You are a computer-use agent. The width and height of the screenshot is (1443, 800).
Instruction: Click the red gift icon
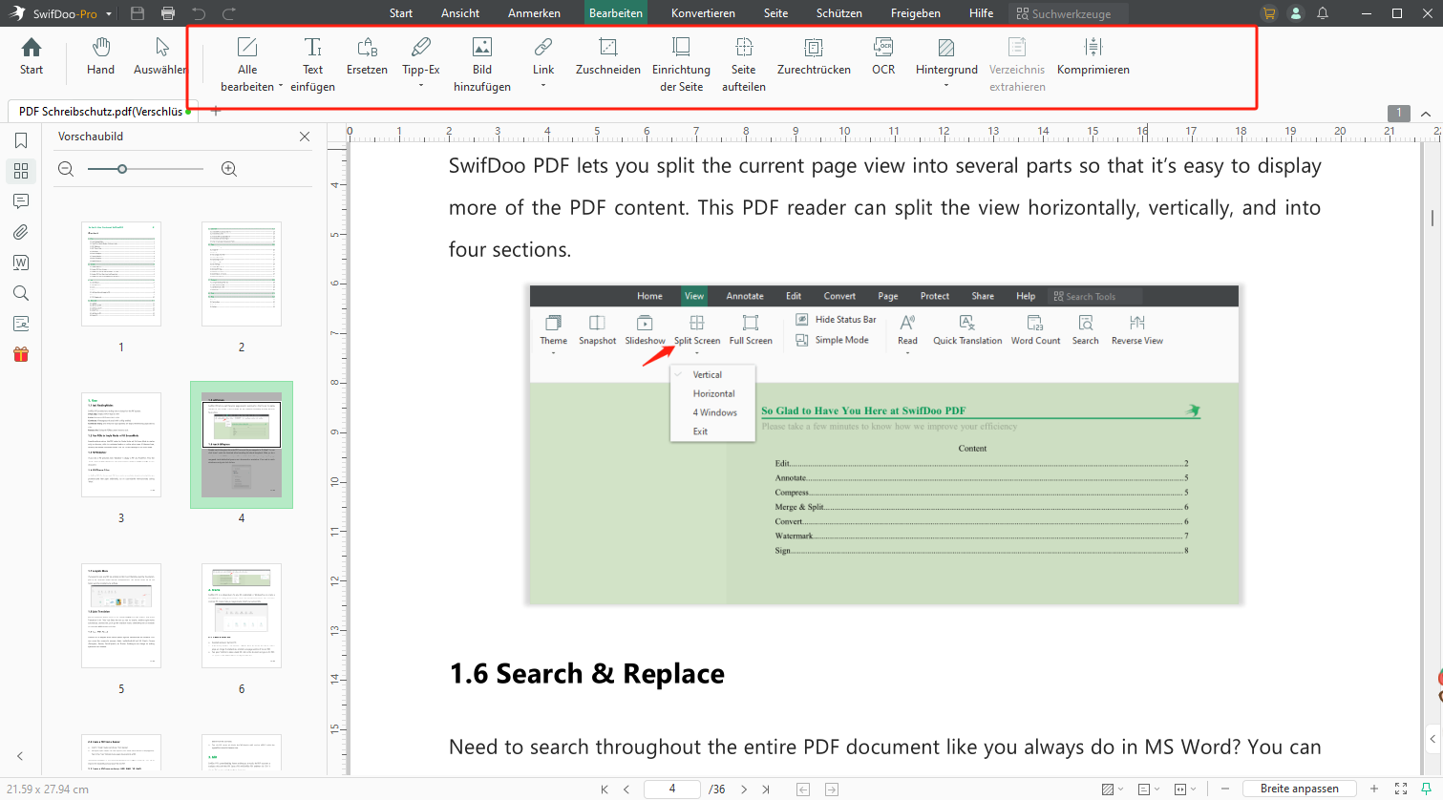(x=21, y=354)
